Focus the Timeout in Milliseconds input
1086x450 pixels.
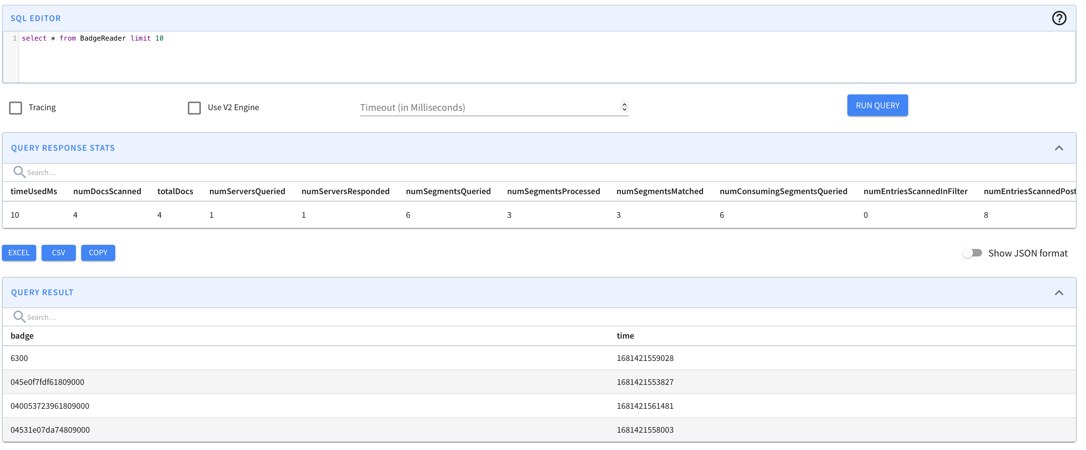click(485, 107)
